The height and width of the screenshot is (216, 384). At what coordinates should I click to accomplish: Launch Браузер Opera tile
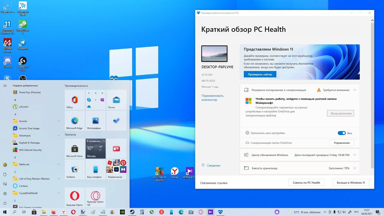click(x=75, y=197)
